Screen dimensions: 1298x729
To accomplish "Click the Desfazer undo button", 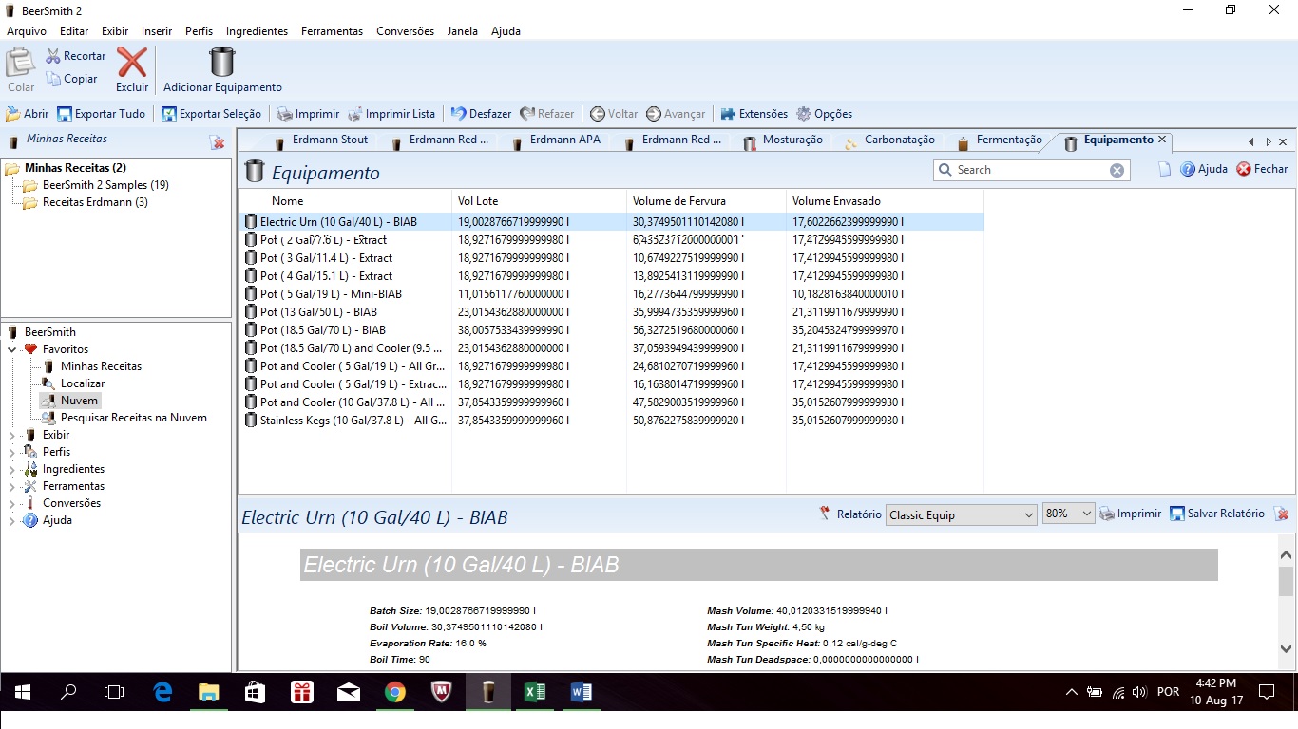I will [x=481, y=114].
